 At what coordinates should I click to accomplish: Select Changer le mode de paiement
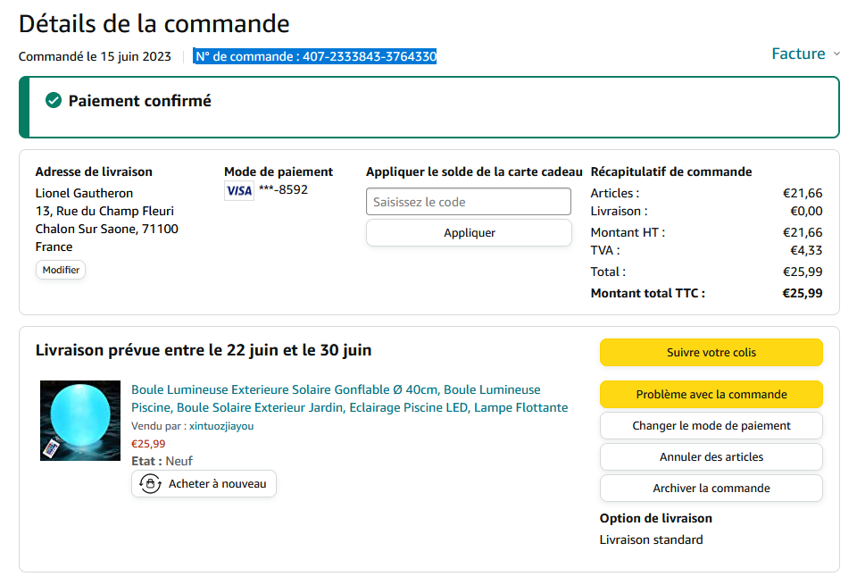pyautogui.click(x=711, y=426)
